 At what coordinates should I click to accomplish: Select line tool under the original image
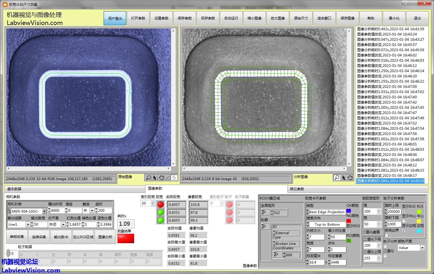[x=168, y=177]
